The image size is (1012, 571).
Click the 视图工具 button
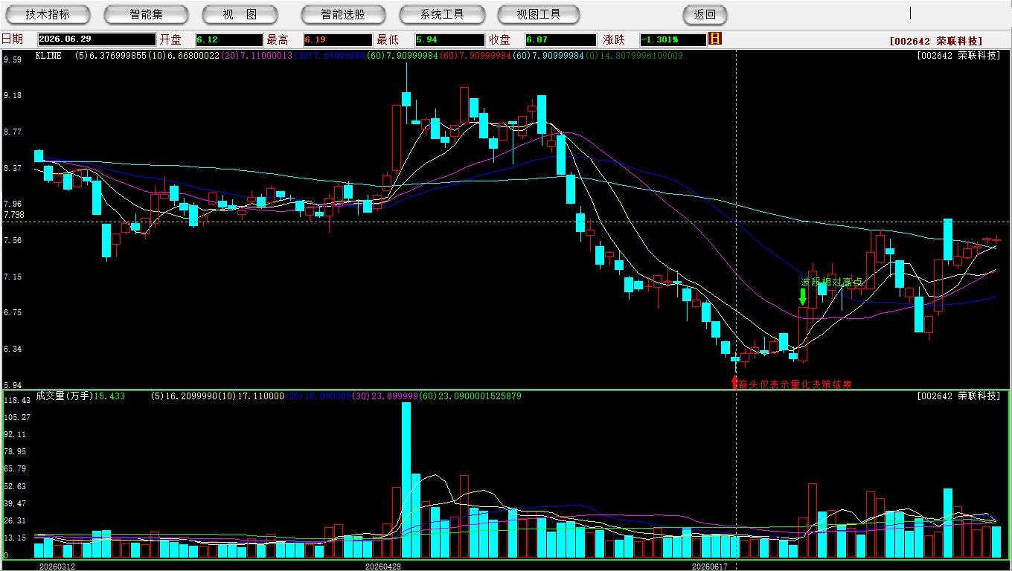pos(539,14)
